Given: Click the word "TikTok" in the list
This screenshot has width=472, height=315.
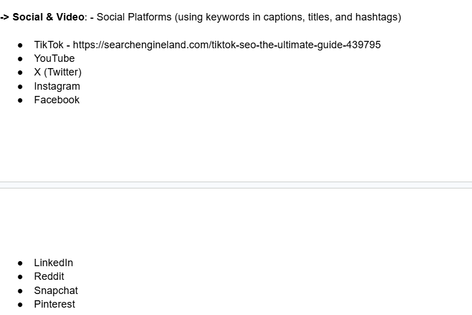Looking at the screenshot, I should click(48, 45).
